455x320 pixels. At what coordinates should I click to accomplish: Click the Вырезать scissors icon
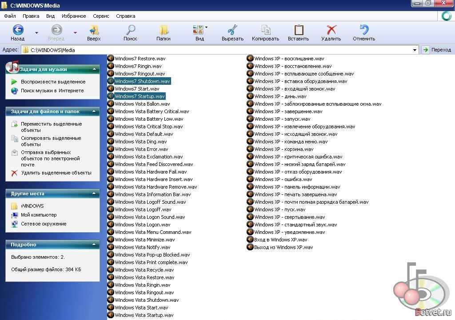(x=232, y=30)
